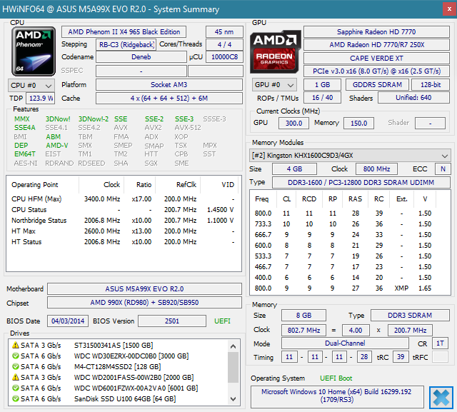Click the Dual-Channel mode field

pos(345,343)
